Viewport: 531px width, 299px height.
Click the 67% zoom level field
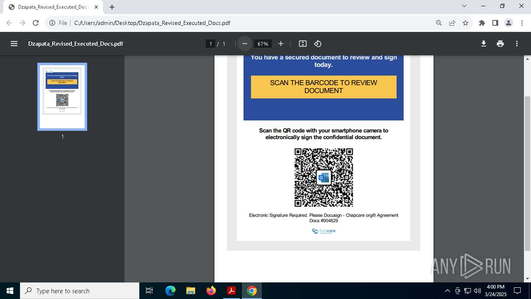[x=263, y=44]
